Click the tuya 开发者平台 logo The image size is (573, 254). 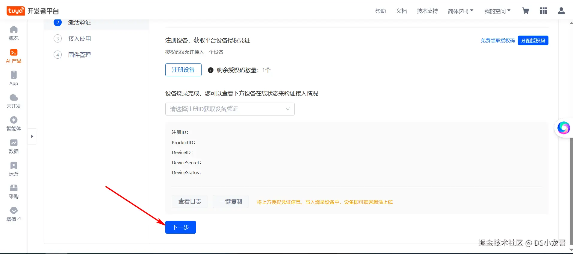click(33, 11)
